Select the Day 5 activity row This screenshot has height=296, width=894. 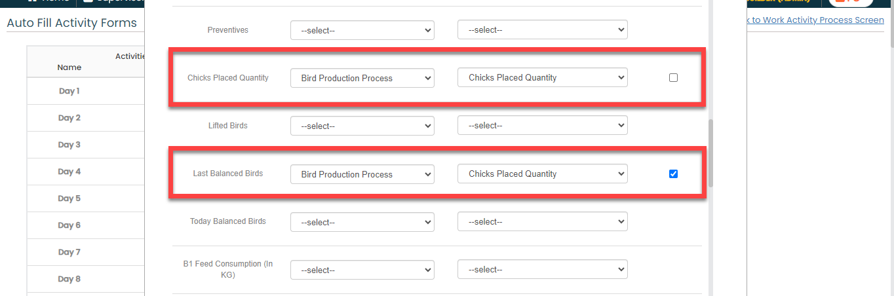click(69, 198)
